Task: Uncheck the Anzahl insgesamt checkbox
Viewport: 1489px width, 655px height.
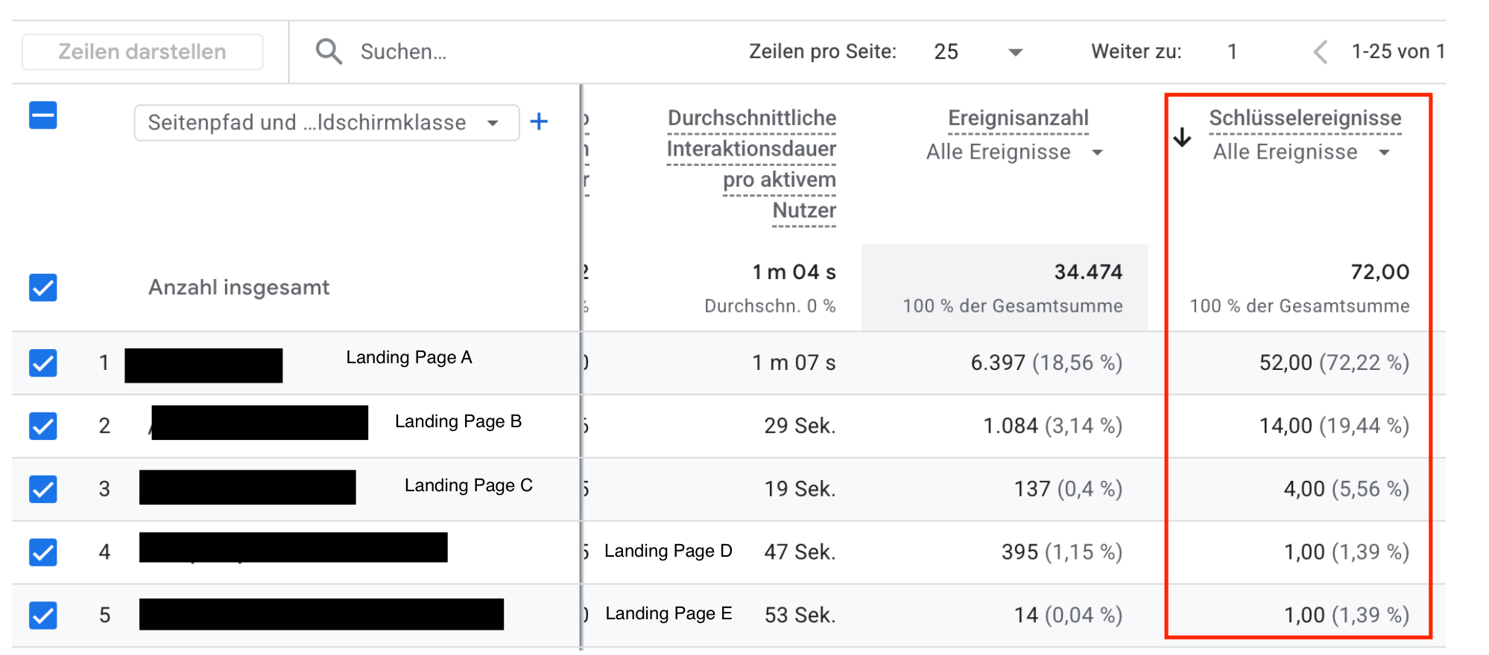Action: click(43, 287)
